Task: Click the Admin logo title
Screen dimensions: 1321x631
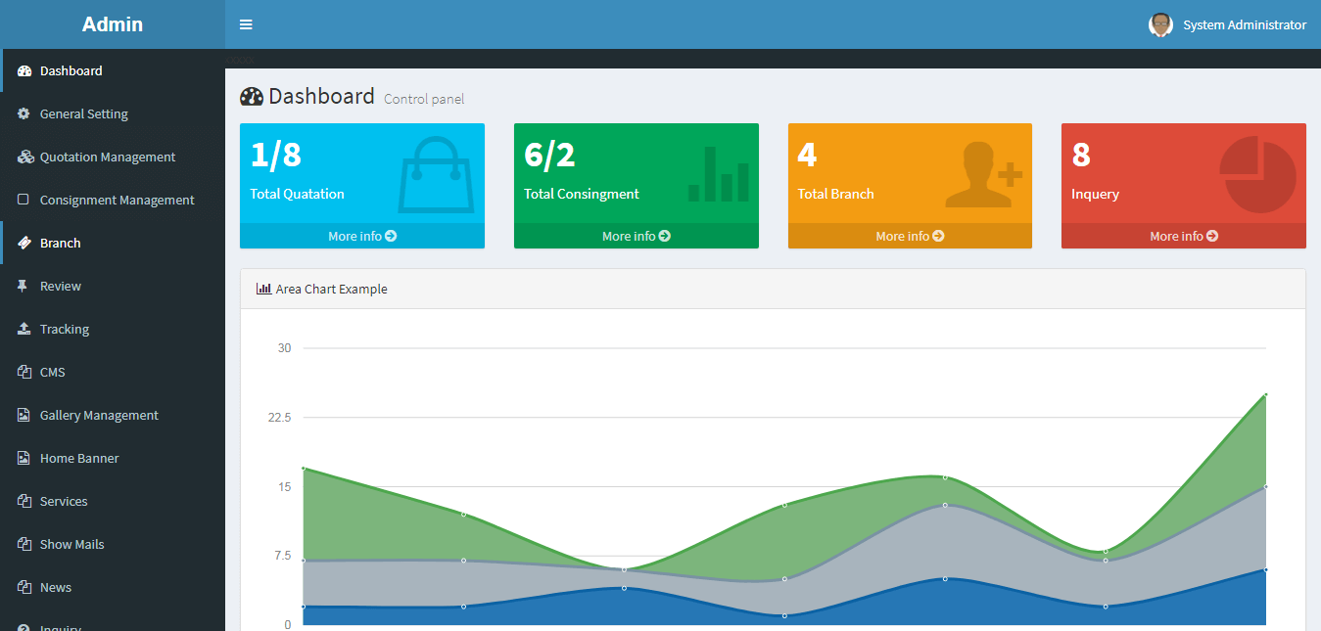Action: [112, 24]
